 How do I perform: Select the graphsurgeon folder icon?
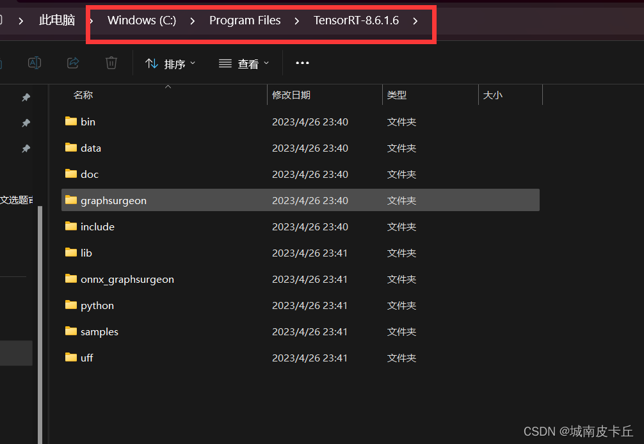click(x=71, y=200)
